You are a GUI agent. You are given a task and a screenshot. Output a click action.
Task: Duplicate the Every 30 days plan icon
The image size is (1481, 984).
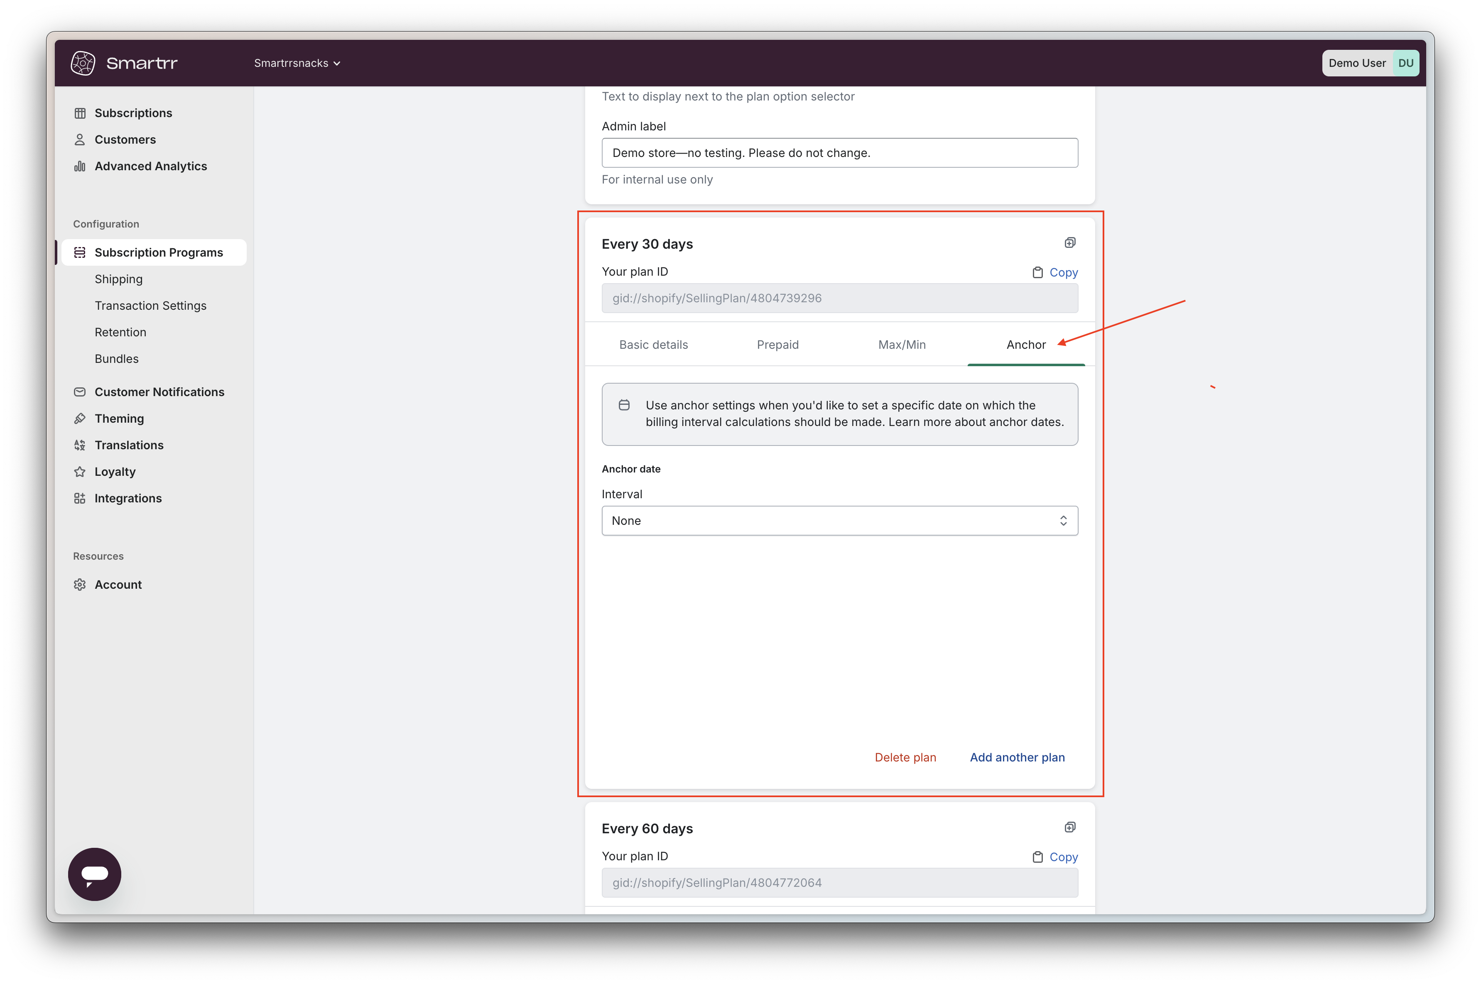(x=1070, y=243)
